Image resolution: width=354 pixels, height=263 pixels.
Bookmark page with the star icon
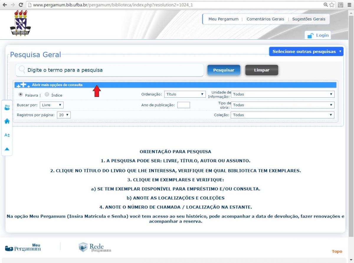[x=332, y=5]
